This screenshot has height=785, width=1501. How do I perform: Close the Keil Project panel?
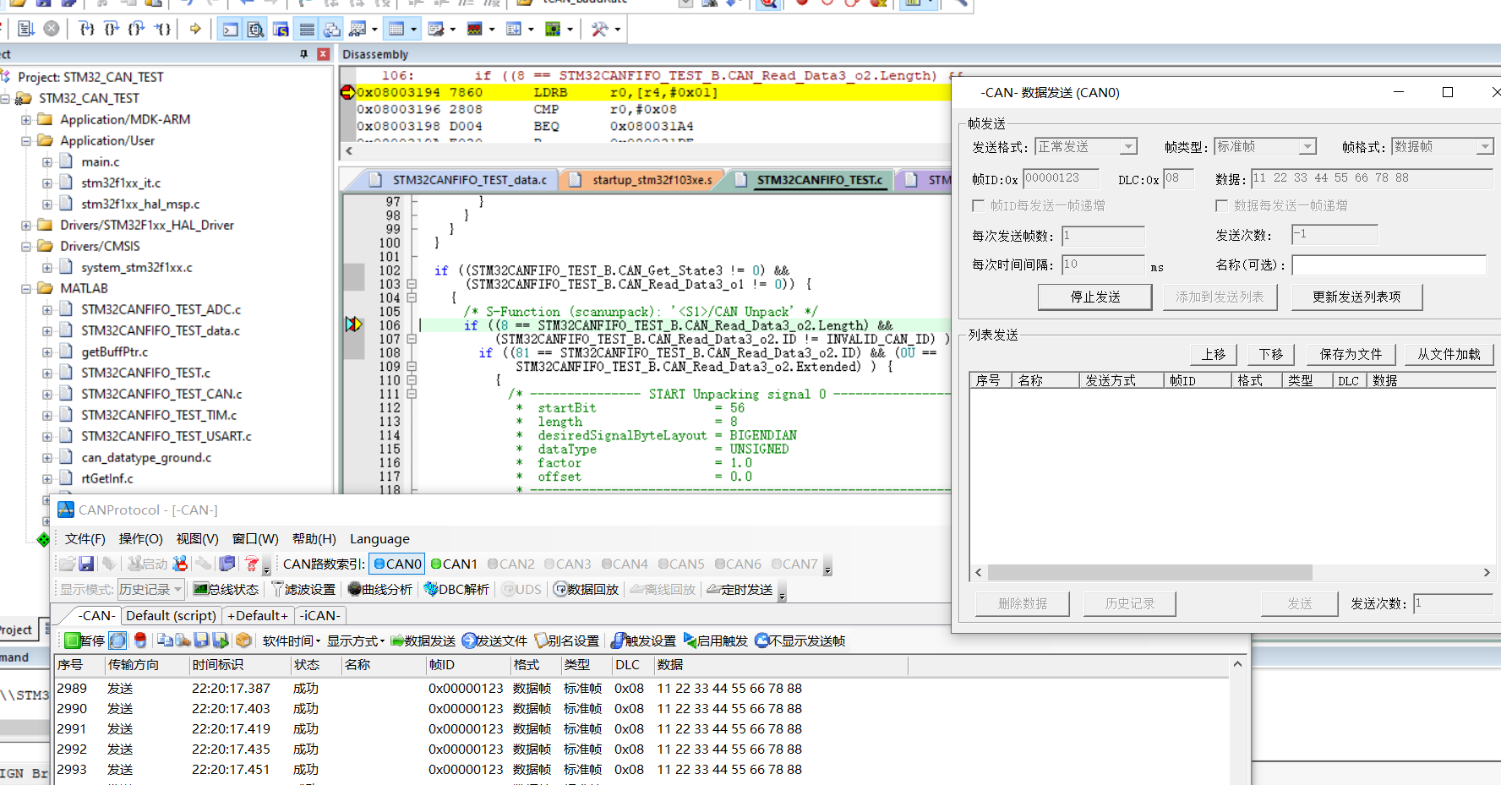pos(323,54)
